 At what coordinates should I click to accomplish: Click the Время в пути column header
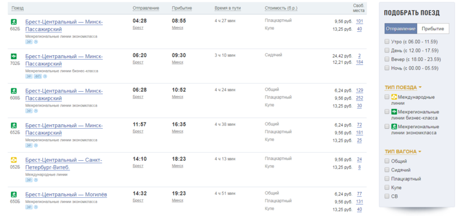(227, 8)
